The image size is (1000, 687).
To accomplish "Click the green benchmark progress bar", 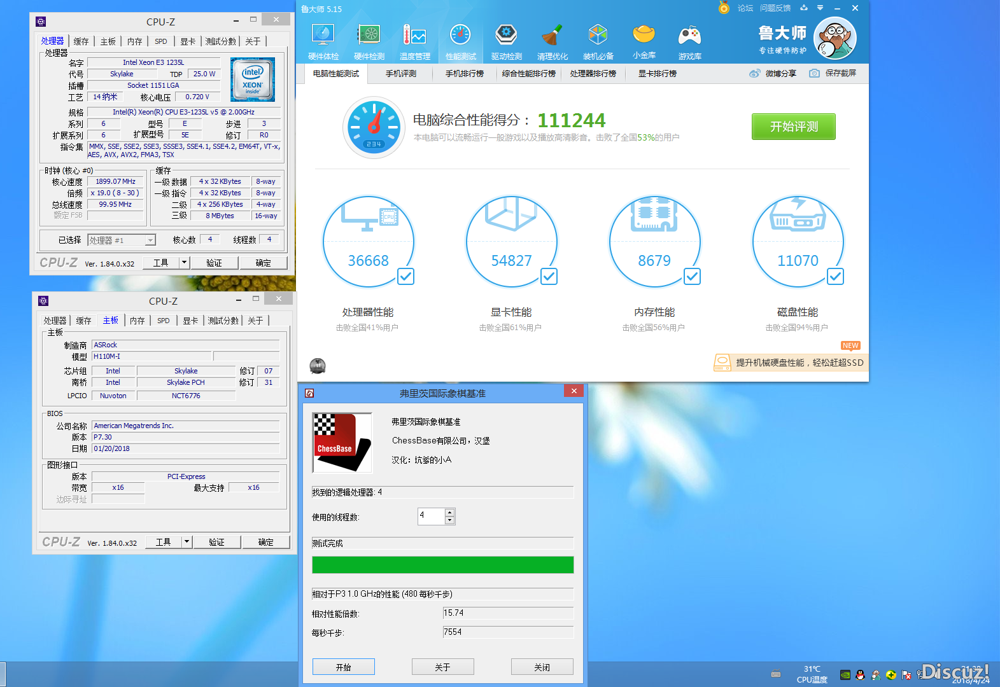I will click(443, 565).
